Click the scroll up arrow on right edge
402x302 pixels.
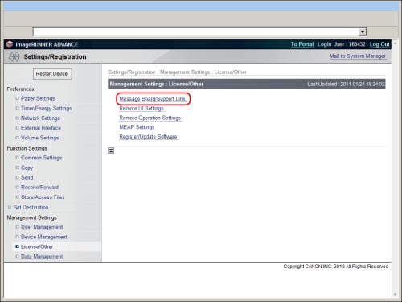click(395, 43)
